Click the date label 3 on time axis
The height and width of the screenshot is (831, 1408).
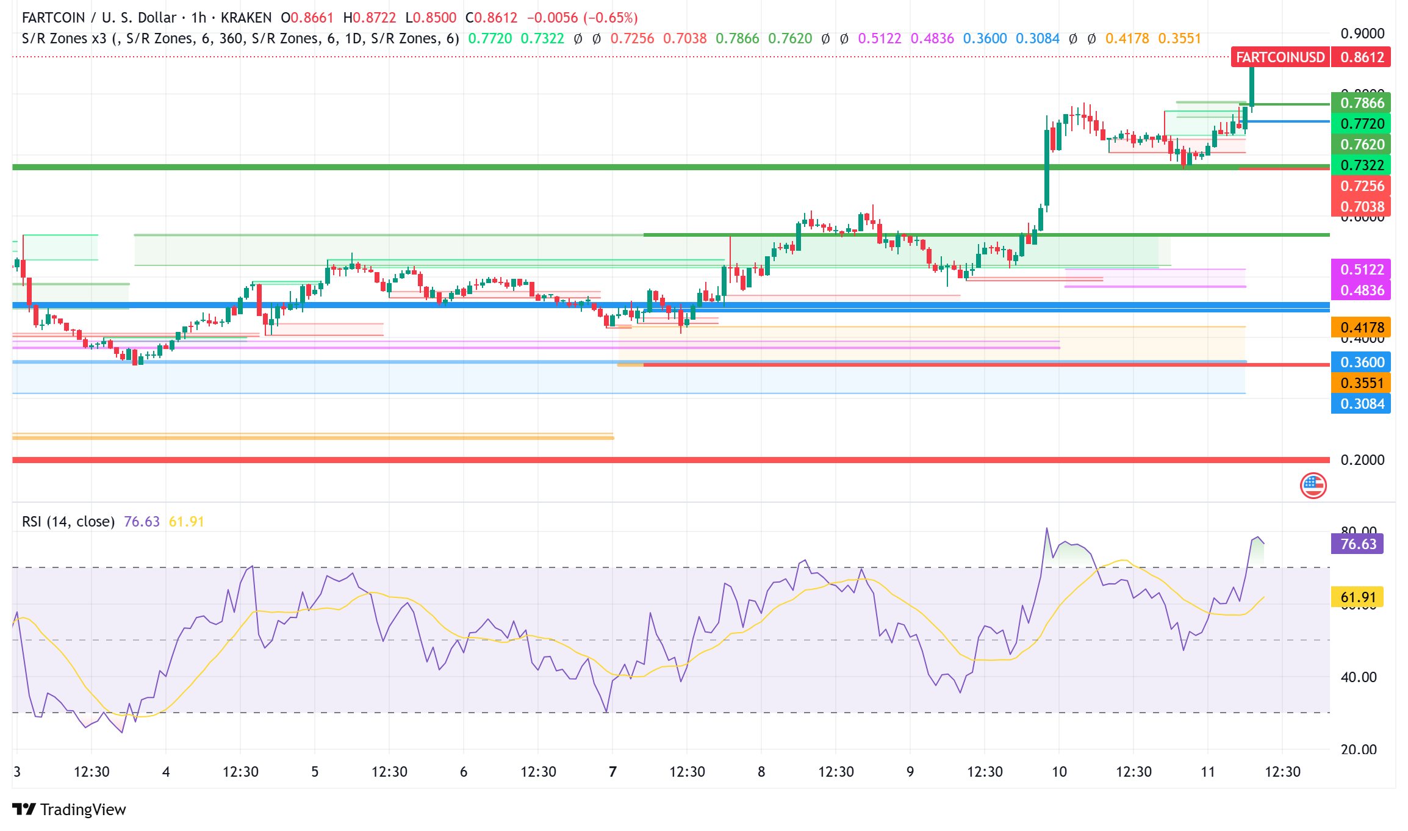17,772
